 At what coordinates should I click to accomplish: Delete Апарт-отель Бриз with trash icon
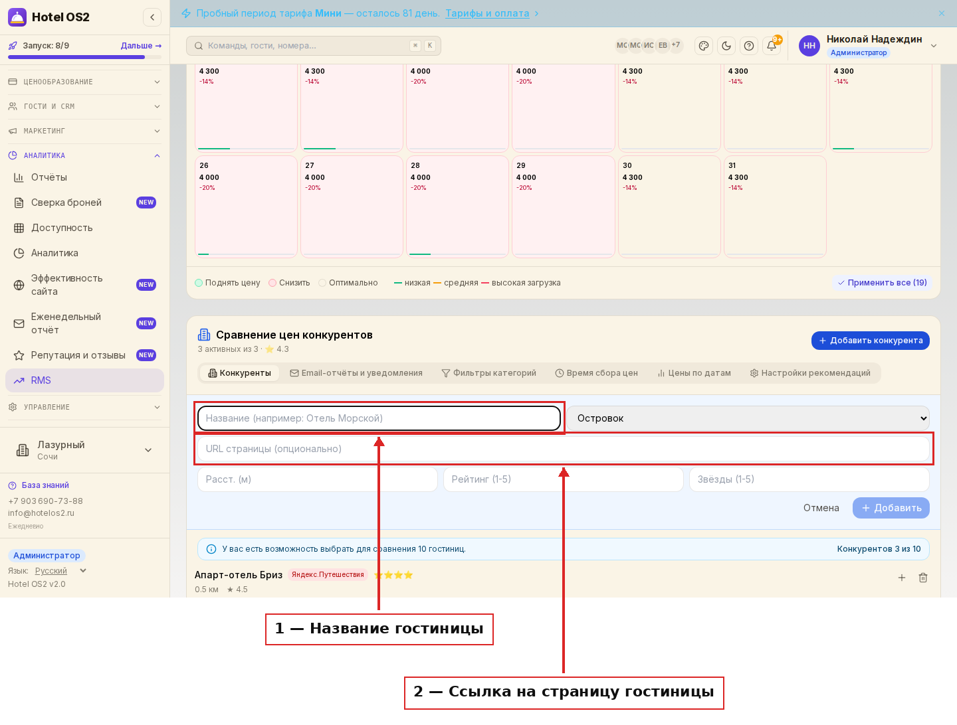point(923,578)
